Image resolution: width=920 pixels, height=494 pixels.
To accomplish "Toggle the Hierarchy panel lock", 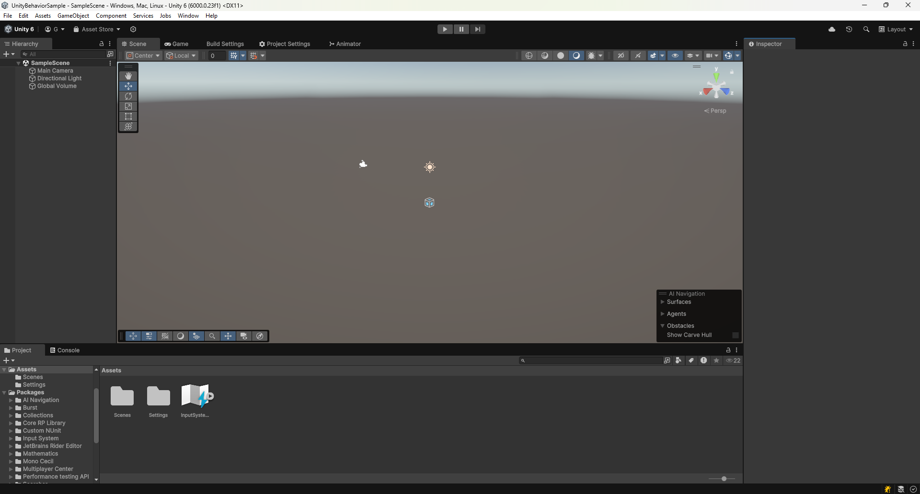I will 102,44.
